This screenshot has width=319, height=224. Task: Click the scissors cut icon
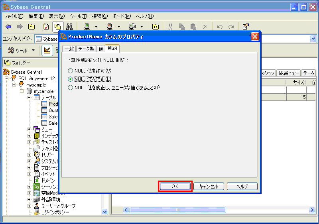pyautogui.click(x=170, y=27)
